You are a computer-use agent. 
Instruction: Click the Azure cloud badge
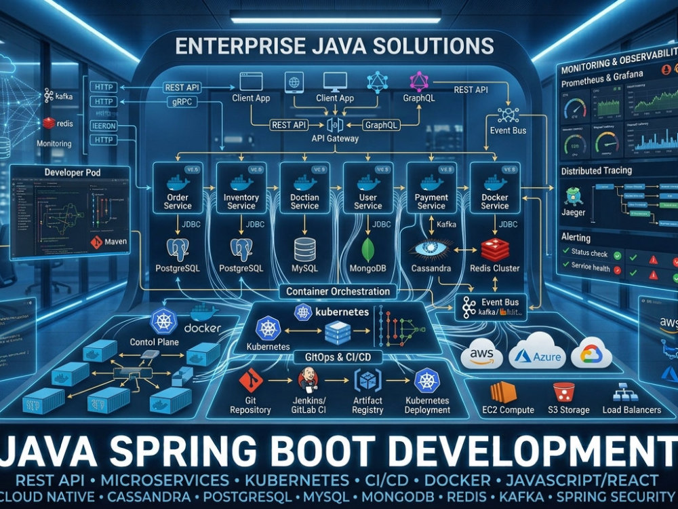click(538, 351)
